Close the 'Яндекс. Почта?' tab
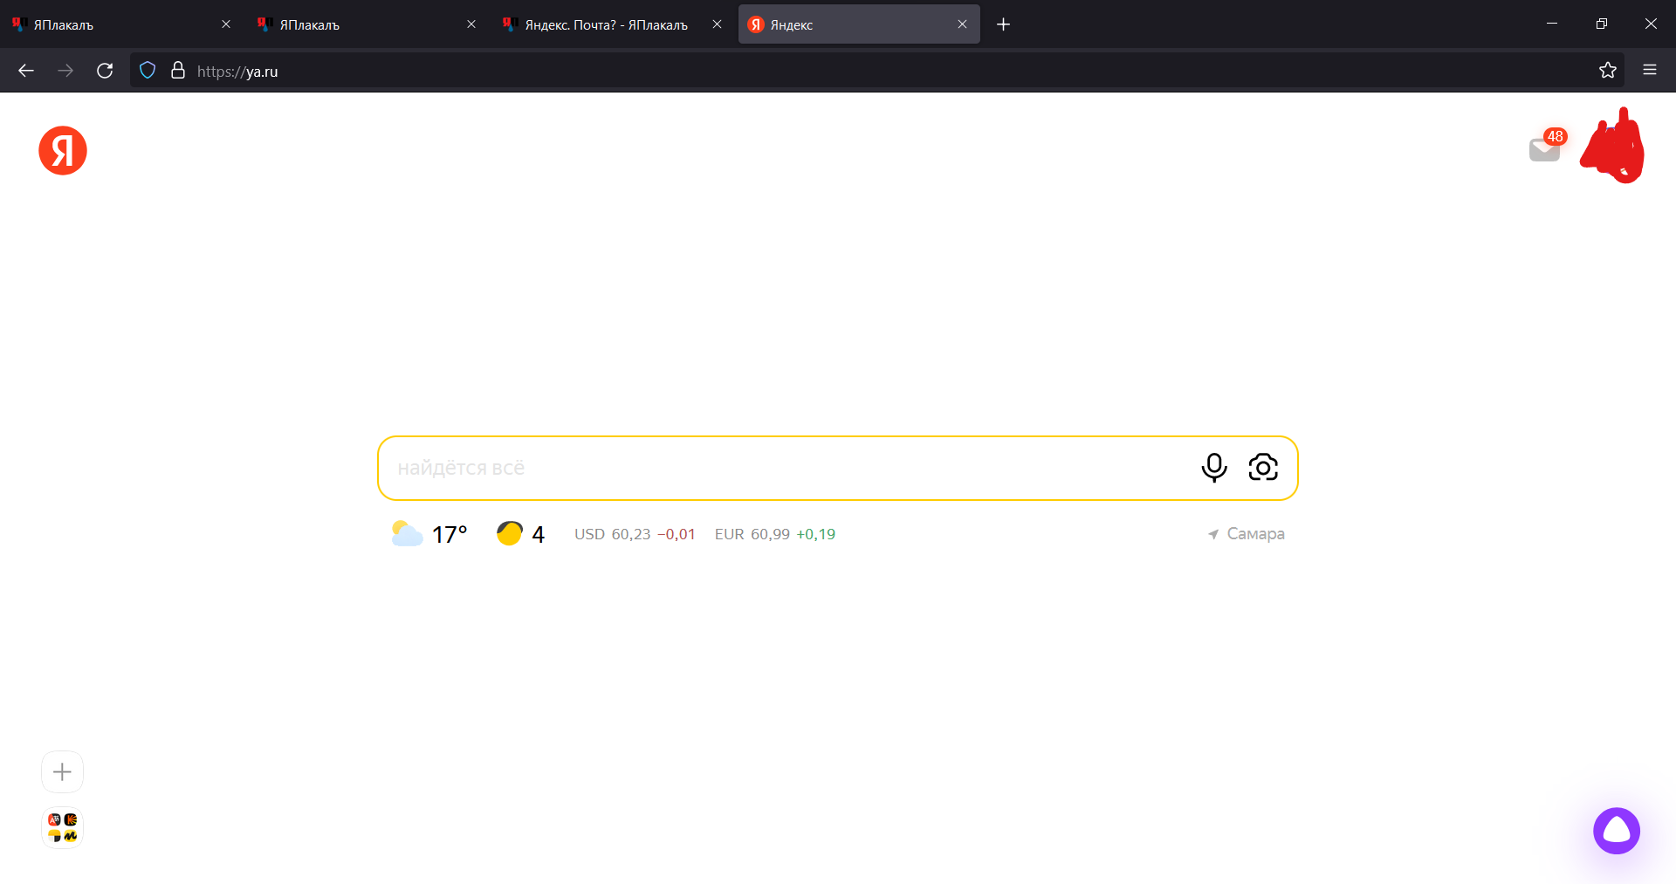The image size is (1676, 884). pos(717,24)
